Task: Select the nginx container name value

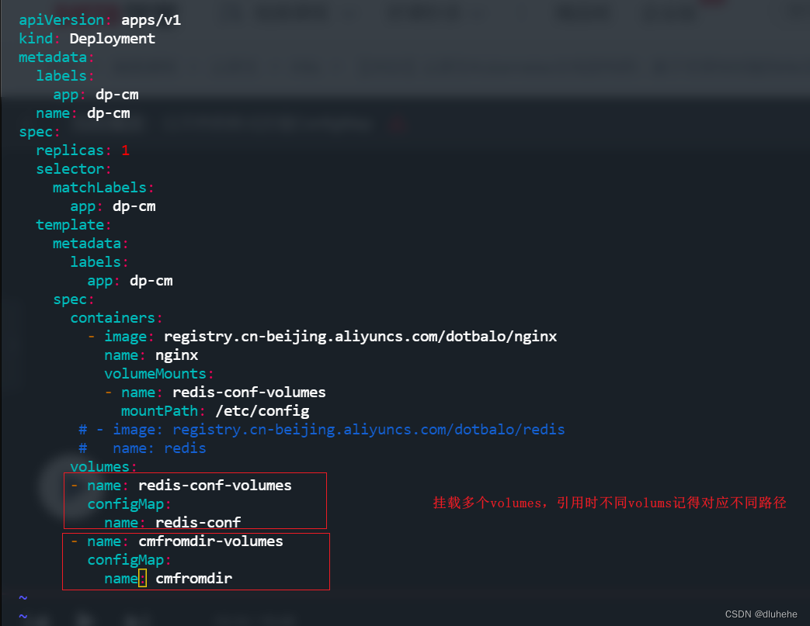Action: (x=176, y=355)
